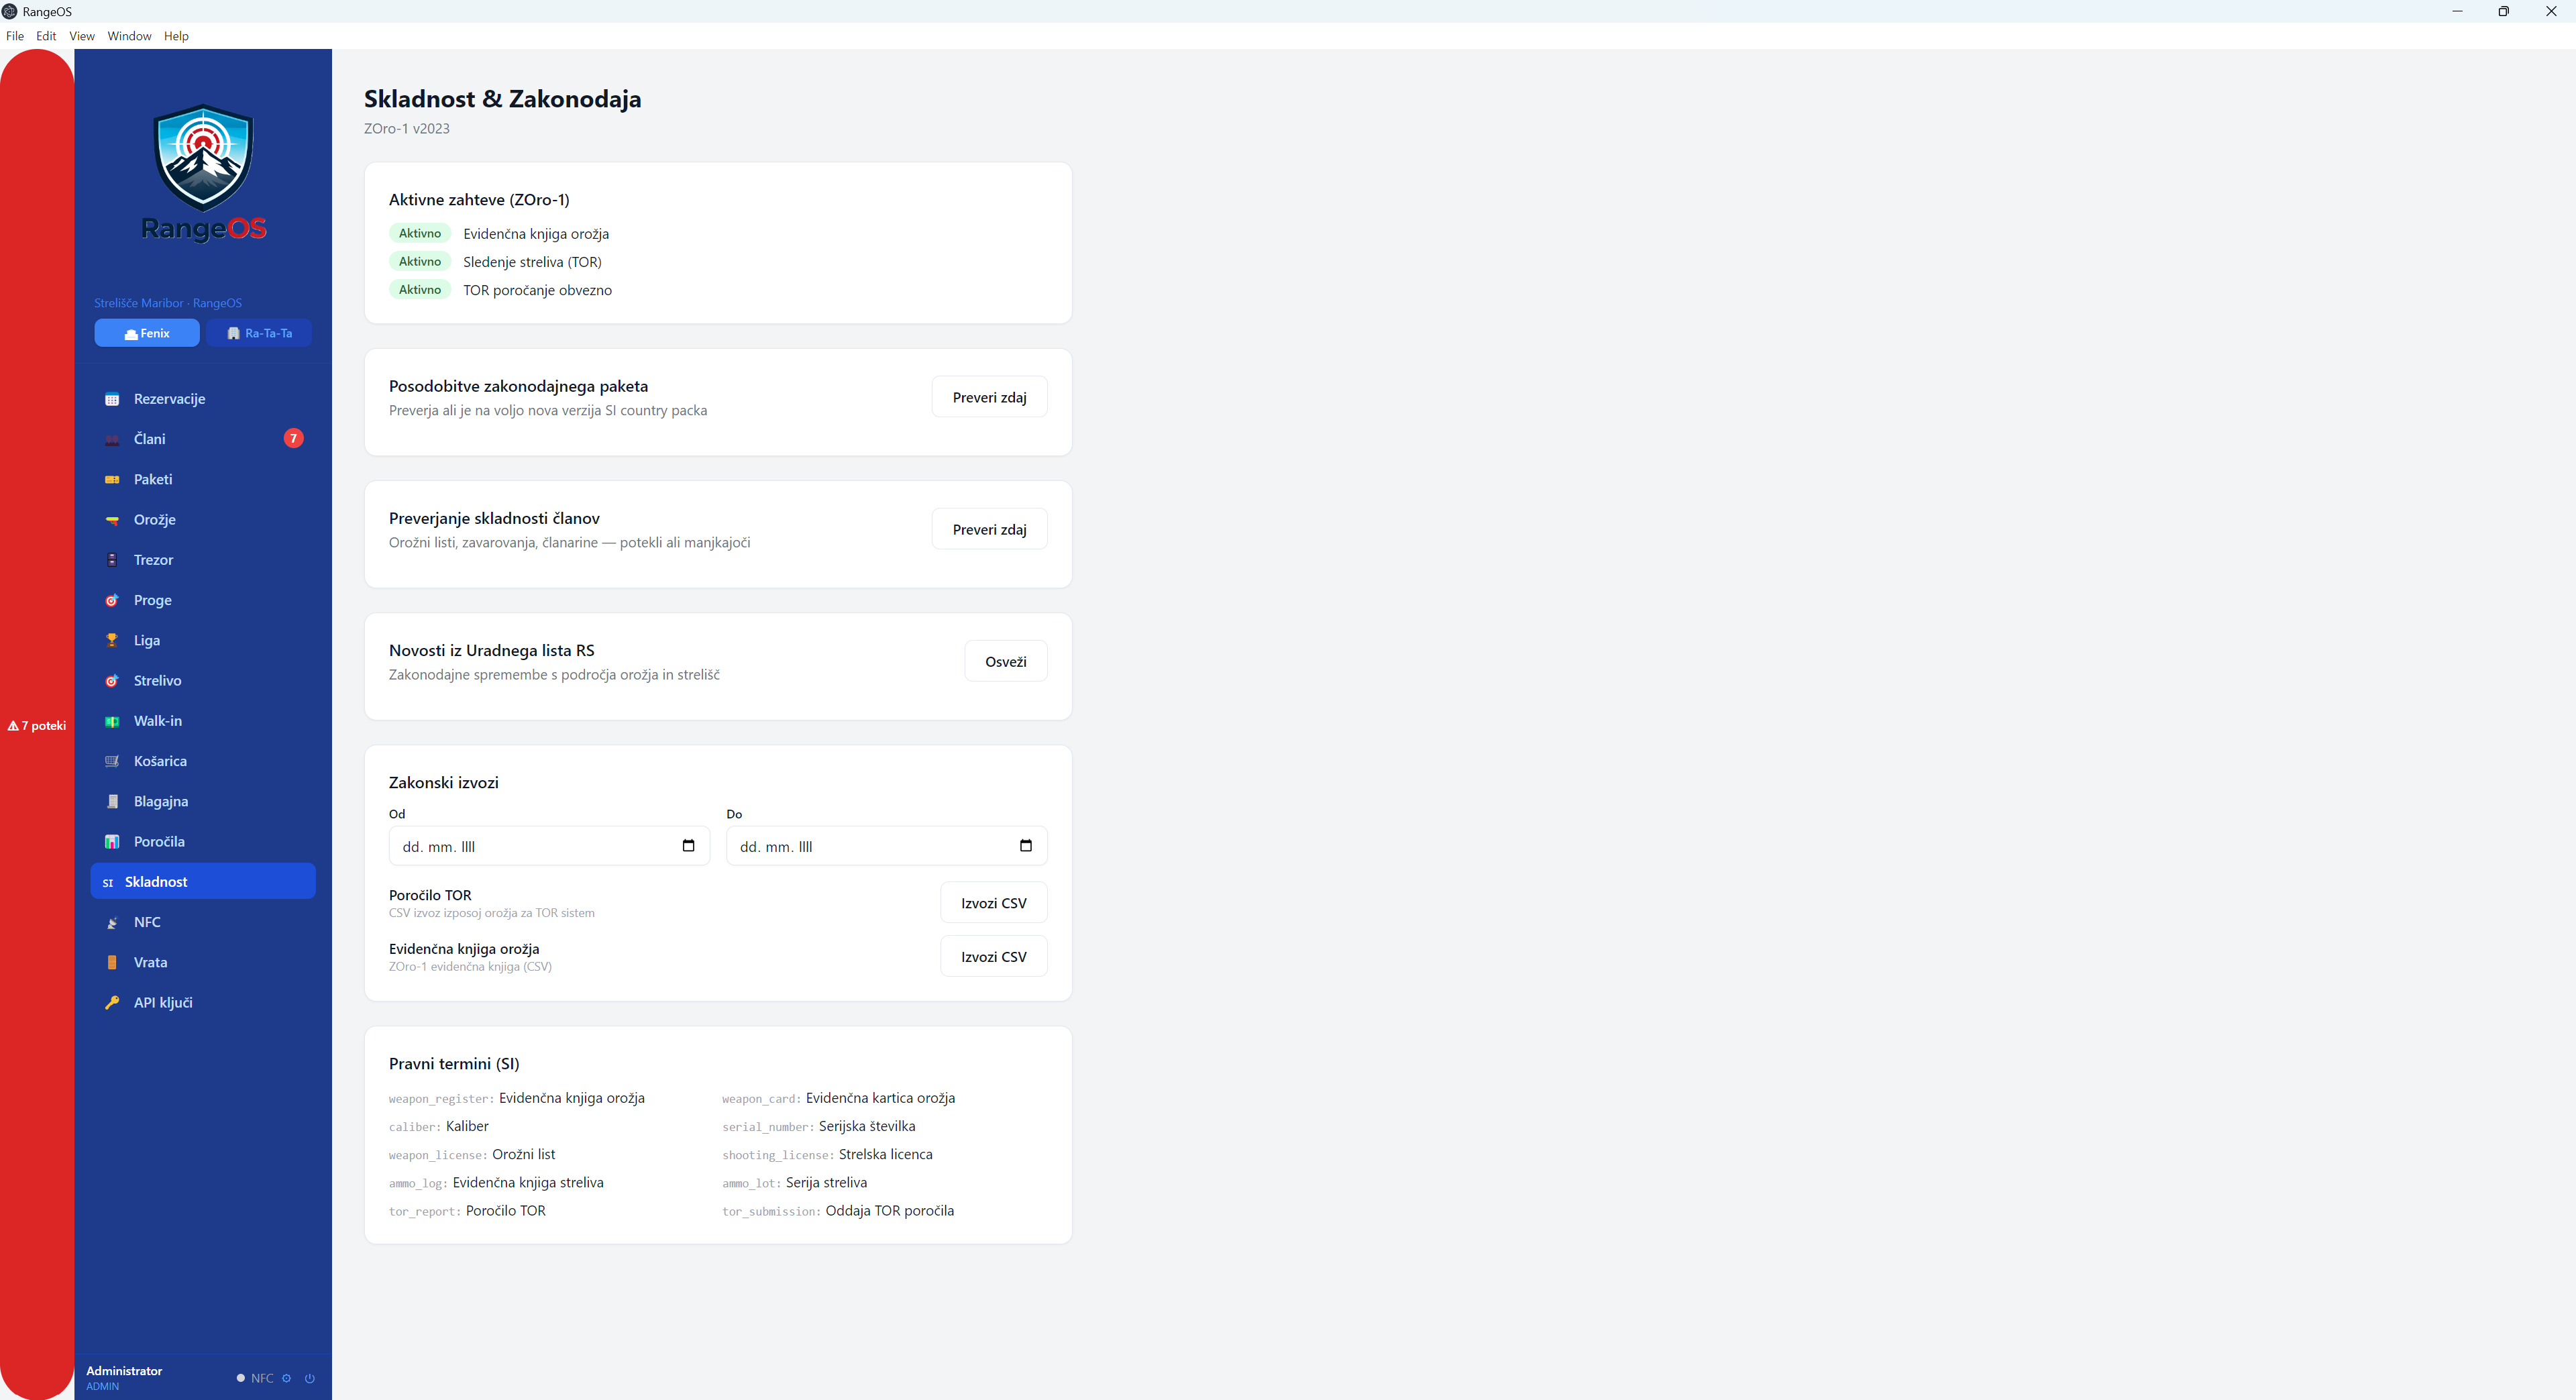Click the Administrator user name
Screen dimensions: 2576x1400
coord(124,1370)
